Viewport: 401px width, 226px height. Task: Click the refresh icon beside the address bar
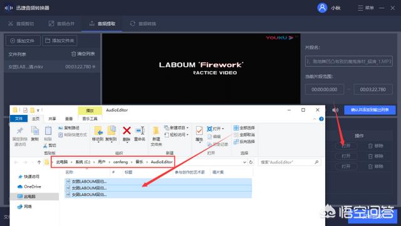pos(251,162)
